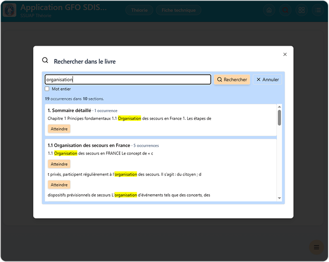Click the results scrollbar up arrow
329x262 pixels.
pyautogui.click(x=280, y=107)
